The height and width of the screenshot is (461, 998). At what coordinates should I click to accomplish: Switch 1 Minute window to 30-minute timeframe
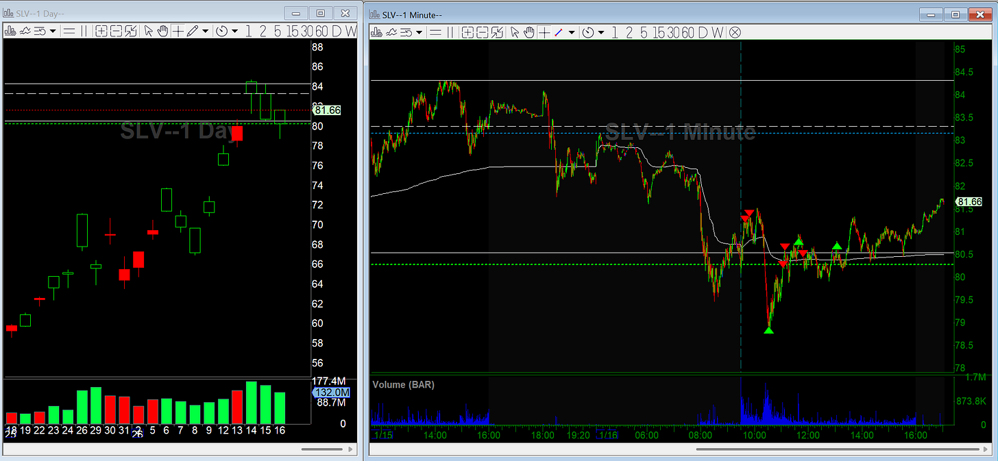(x=673, y=32)
